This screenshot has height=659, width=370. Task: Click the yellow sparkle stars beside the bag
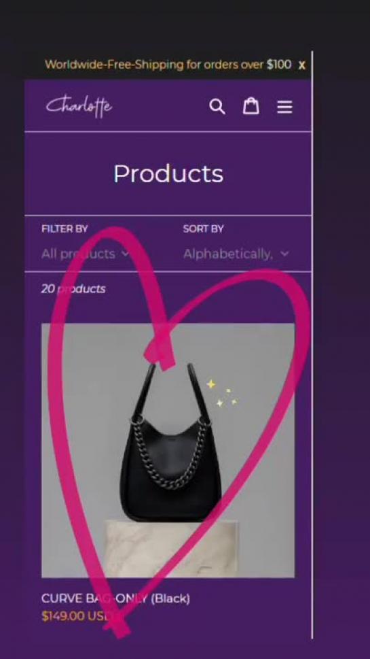[221, 393]
